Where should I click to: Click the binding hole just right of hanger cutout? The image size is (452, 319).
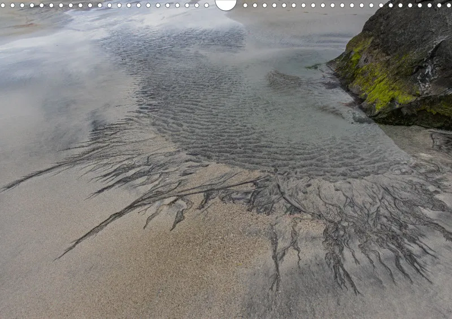[245, 5]
